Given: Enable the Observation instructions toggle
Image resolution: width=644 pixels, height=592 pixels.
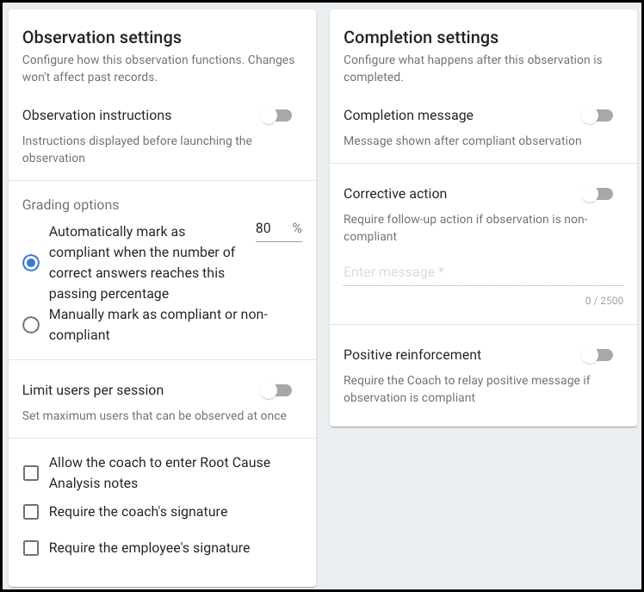Looking at the screenshot, I should (x=276, y=115).
